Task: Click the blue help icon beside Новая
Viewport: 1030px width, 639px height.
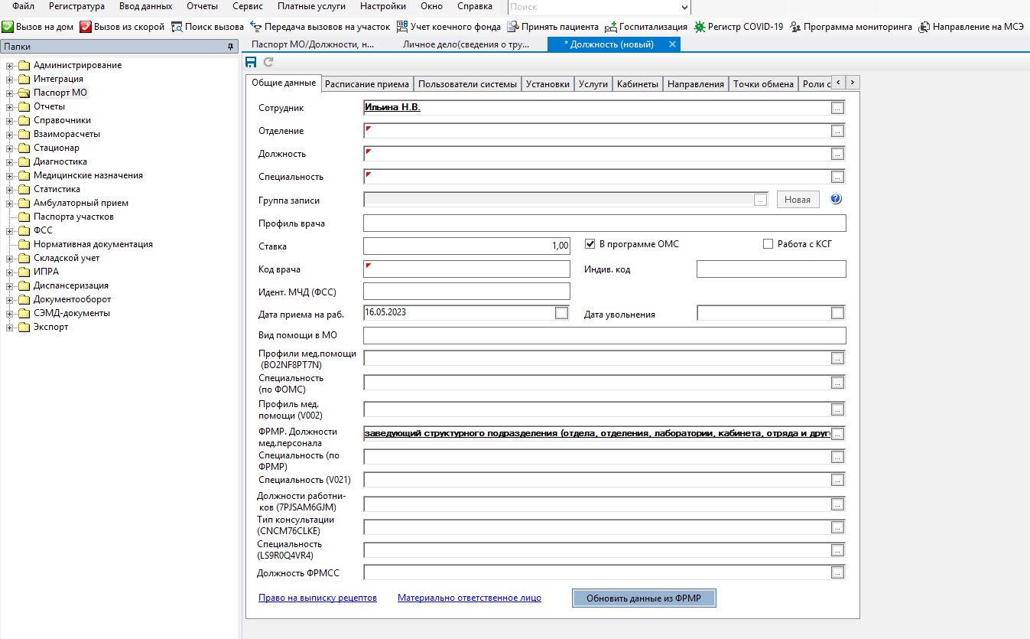Action: (x=836, y=199)
